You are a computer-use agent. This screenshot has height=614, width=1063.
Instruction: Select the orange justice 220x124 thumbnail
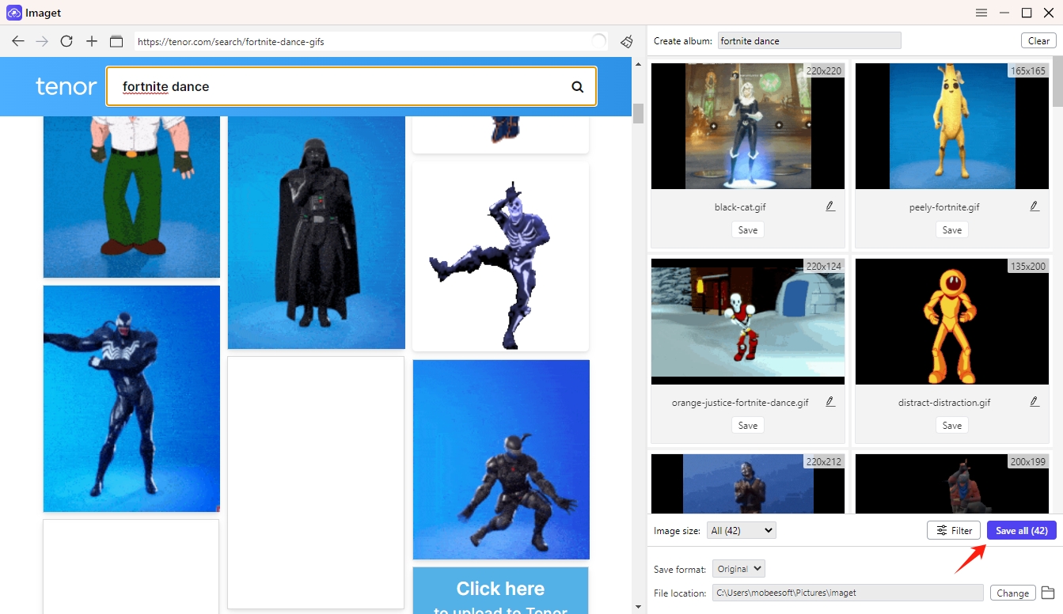tap(748, 321)
